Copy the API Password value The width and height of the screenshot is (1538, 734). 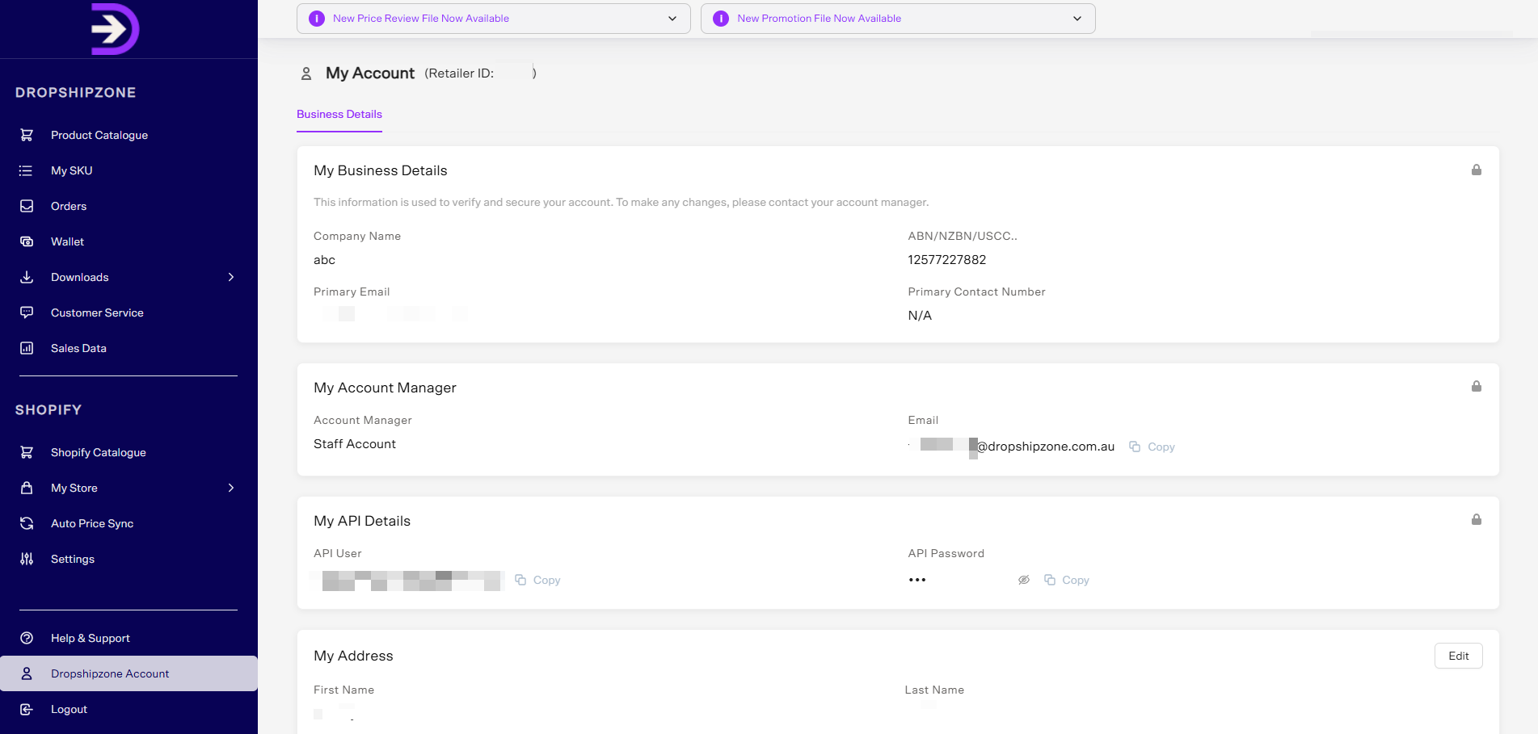point(1067,580)
